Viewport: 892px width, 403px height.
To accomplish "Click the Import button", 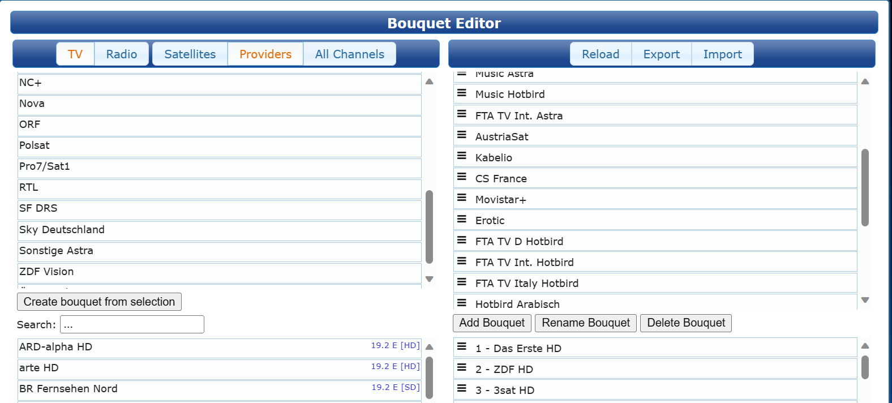I will coord(723,54).
